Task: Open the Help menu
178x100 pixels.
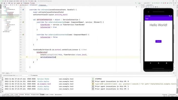Action: (x=35, y=1)
